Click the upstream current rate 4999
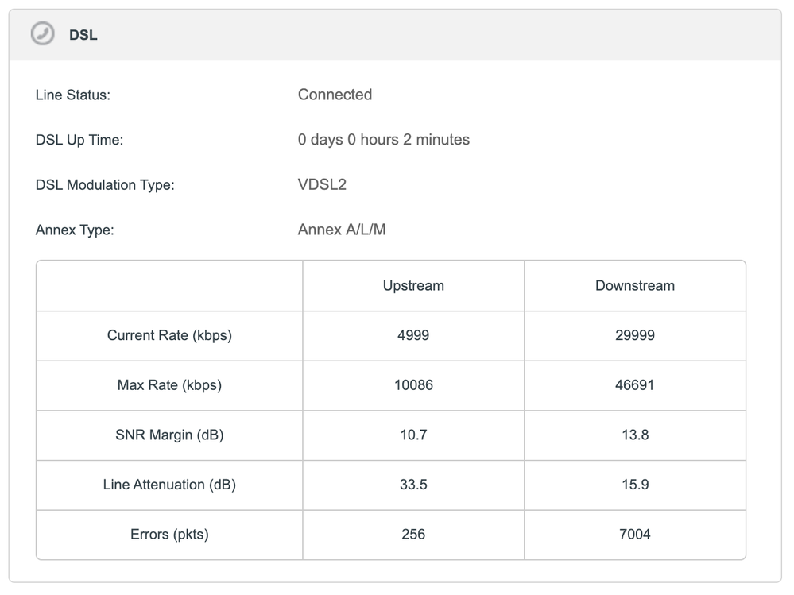 tap(413, 335)
